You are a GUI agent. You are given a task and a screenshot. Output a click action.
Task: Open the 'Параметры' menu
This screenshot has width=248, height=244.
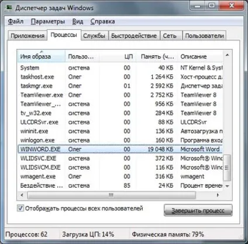pos(48,21)
